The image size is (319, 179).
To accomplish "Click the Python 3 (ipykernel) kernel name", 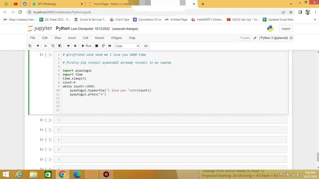I will pos(274,38).
